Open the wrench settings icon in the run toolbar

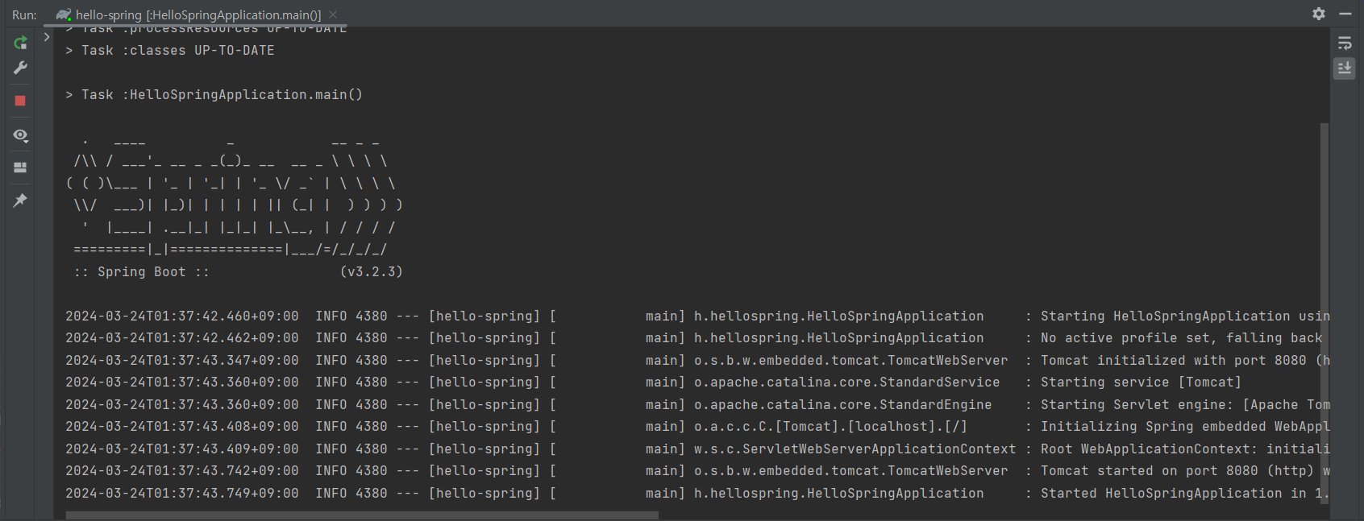click(x=20, y=68)
